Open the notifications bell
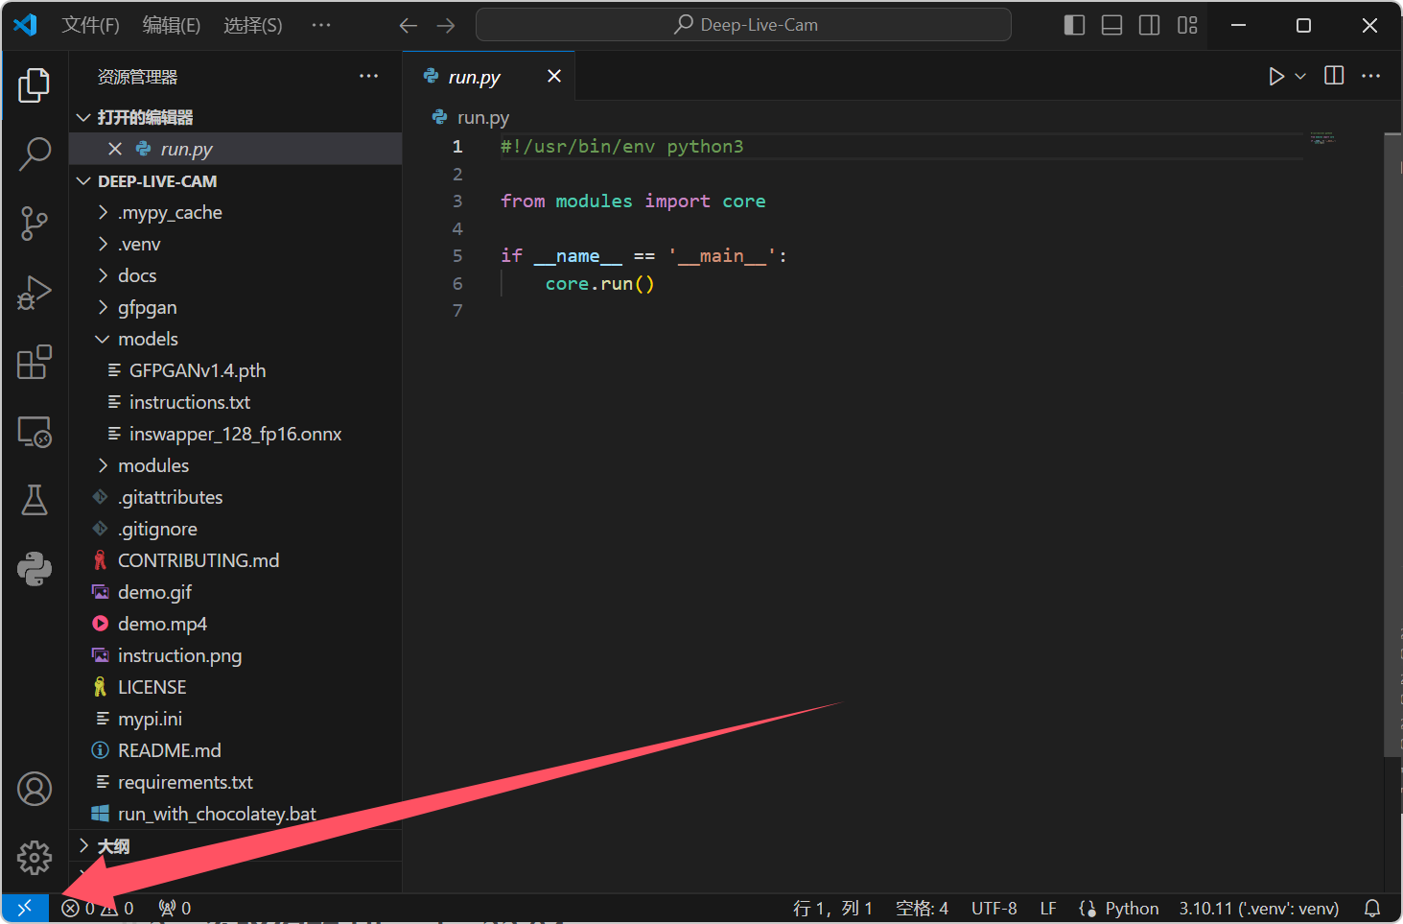Screen dimensions: 1403x924 (x=1372, y=908)
